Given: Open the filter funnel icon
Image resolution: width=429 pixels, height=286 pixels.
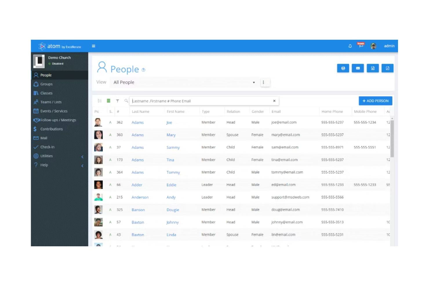Looking at the screenshot, I should 117,101.
